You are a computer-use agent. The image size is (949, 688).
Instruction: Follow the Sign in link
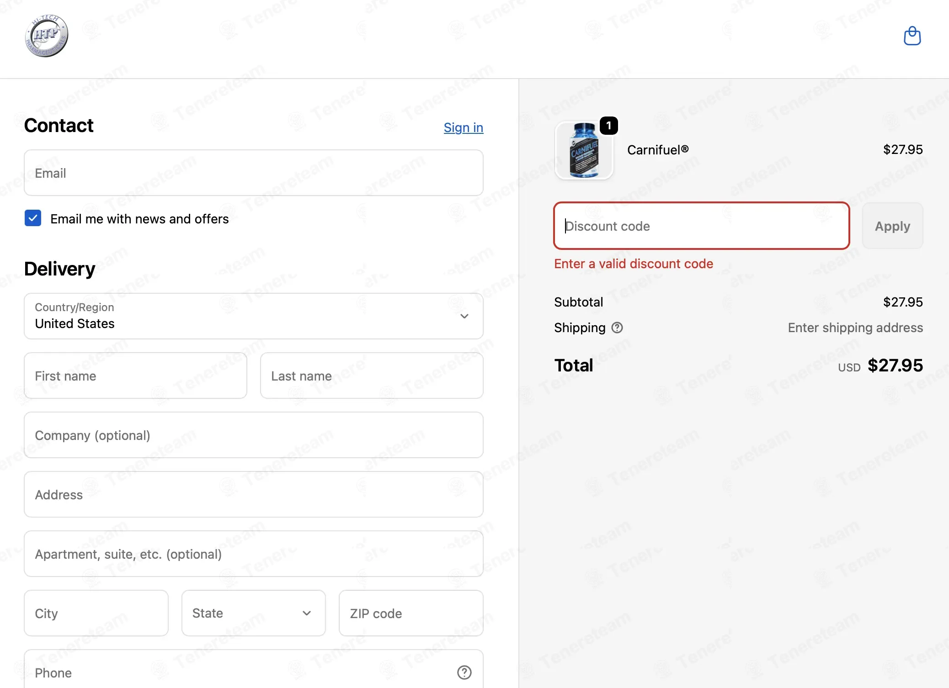[464, 127]
